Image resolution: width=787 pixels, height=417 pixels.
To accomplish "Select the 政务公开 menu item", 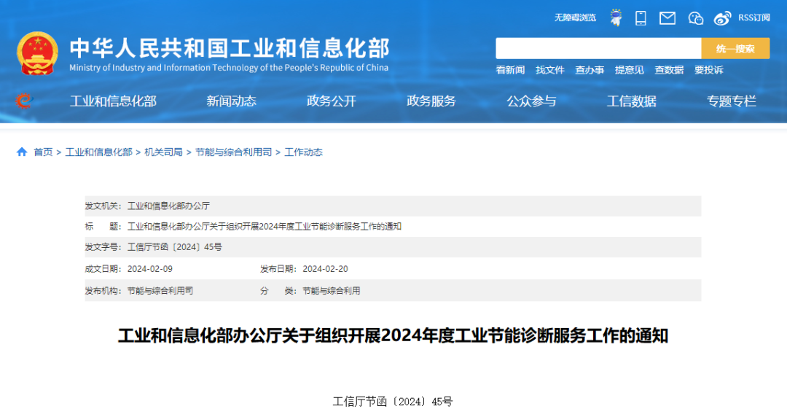I will coord(332,101).
